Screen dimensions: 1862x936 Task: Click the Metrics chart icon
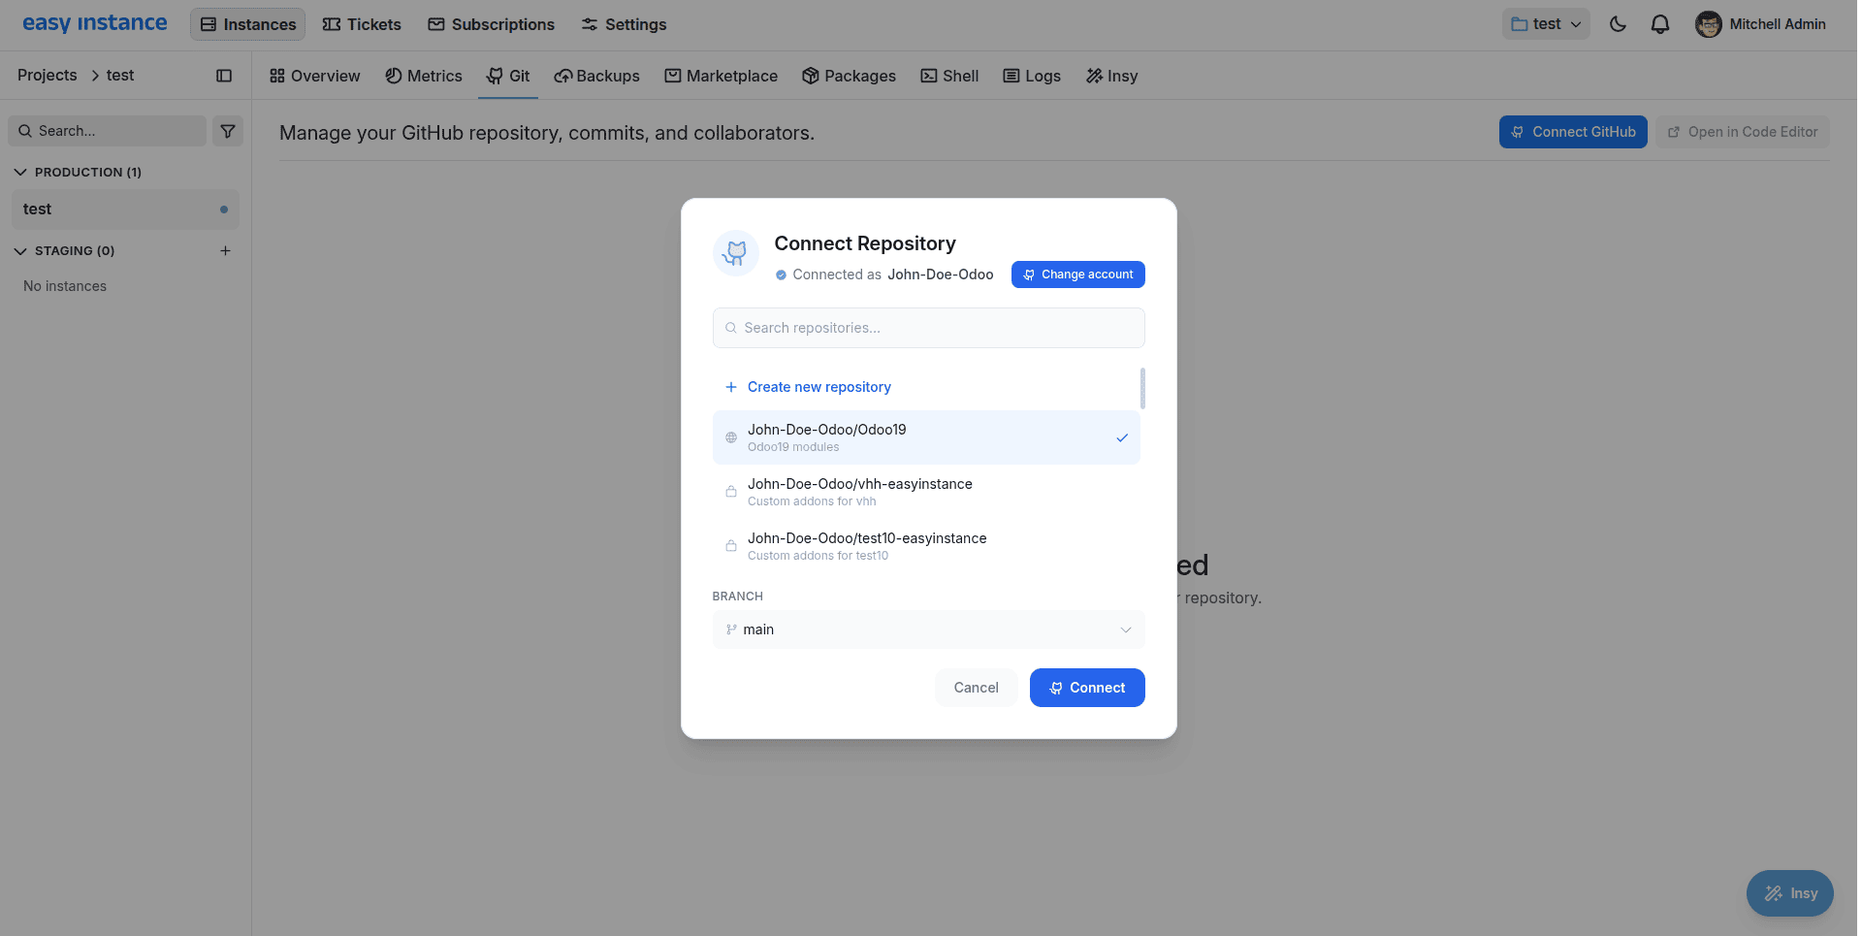(393, 76)
